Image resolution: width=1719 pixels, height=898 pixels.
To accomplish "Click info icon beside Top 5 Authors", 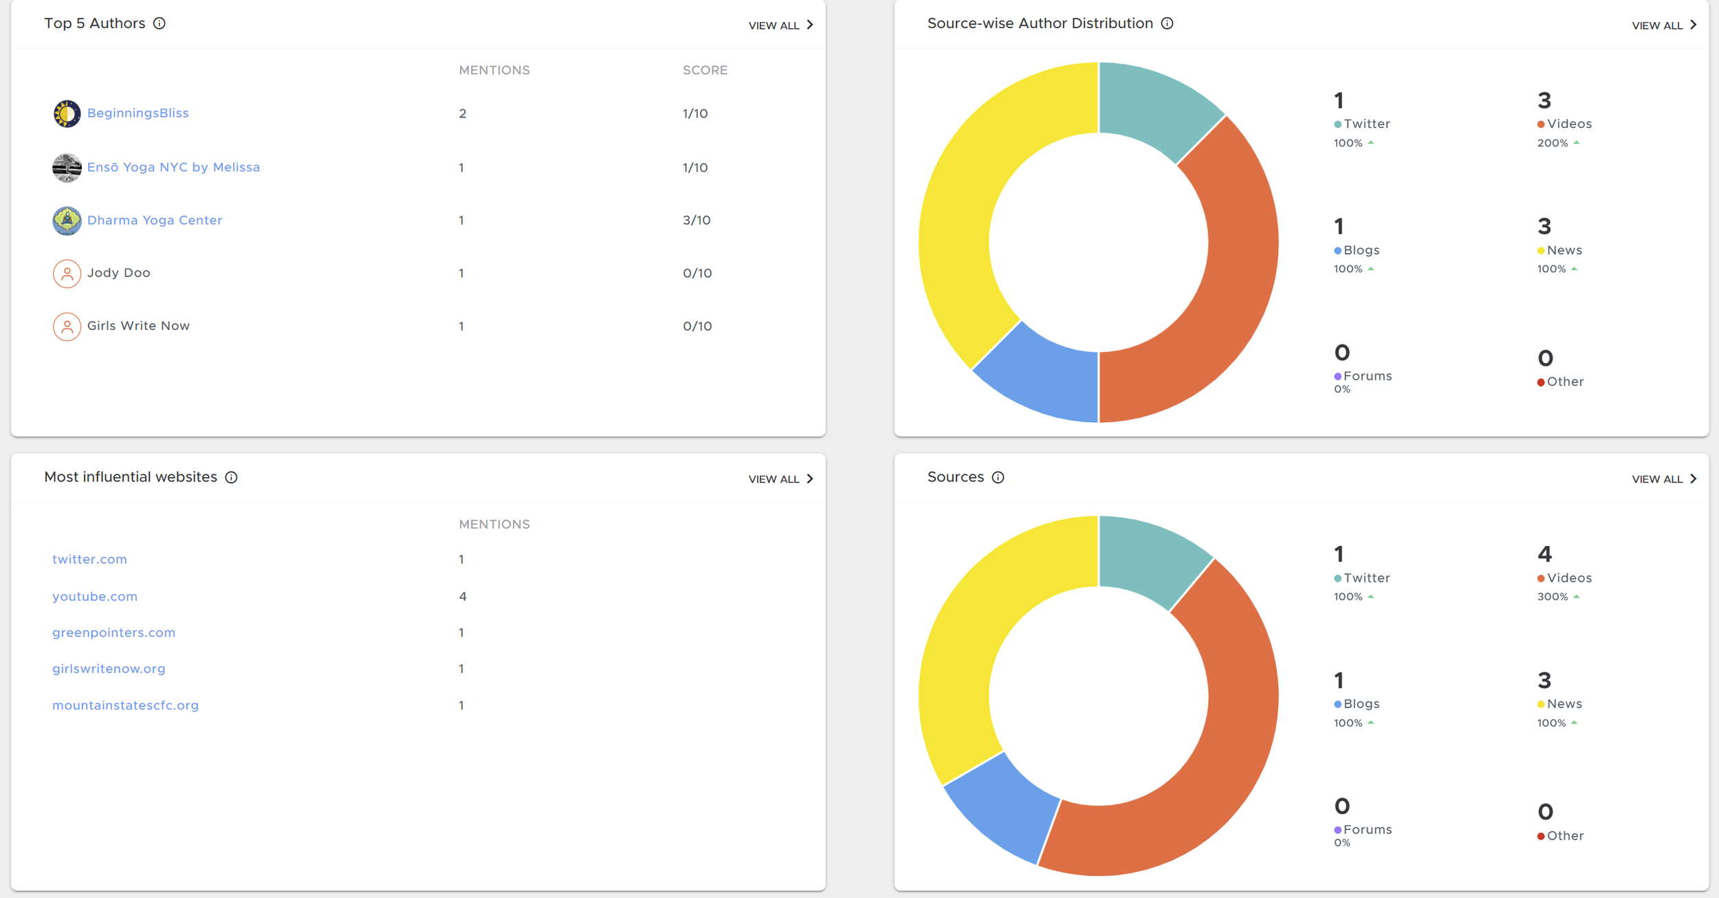I will tap(160, 23).
